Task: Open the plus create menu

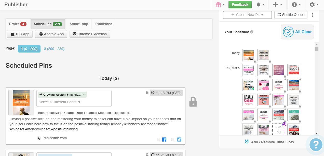Action: 277,5
